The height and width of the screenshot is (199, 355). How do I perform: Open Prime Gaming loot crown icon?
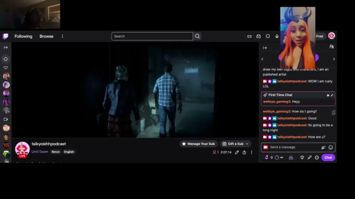(249, 36)
